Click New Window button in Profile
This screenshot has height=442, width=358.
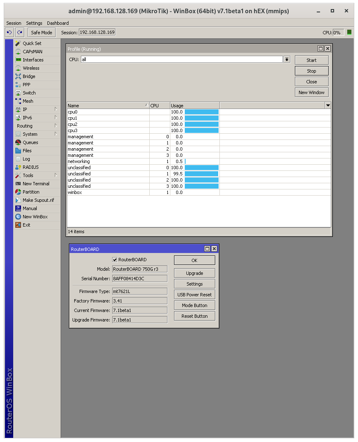point(311,92)
